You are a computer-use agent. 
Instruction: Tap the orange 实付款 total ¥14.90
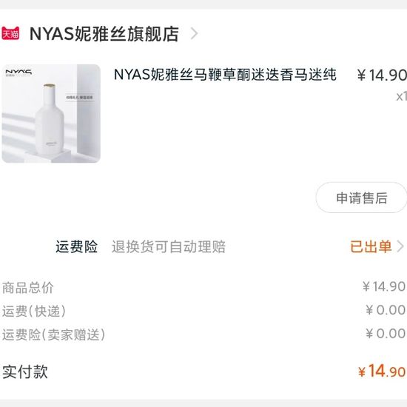point(382,371)
